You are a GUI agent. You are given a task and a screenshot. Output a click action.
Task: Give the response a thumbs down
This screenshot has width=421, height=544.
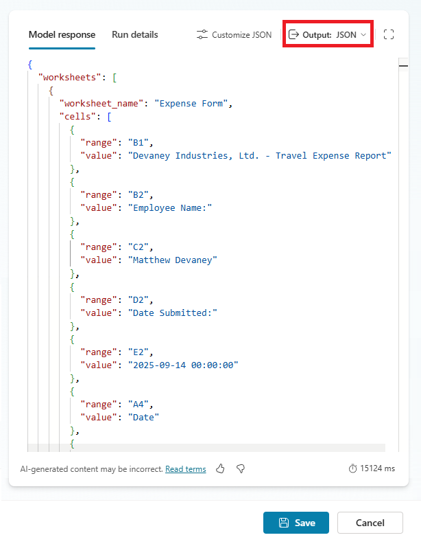click(x=241, y=468)
